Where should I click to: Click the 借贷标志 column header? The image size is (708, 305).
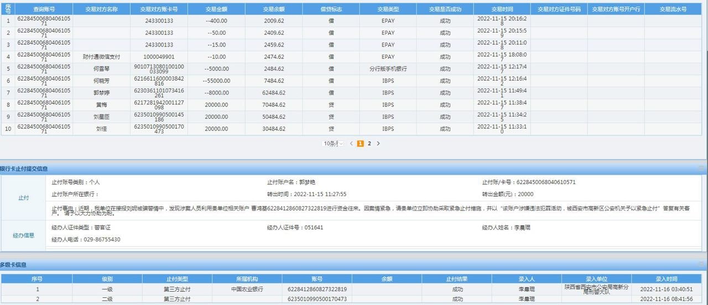point(331,9)
